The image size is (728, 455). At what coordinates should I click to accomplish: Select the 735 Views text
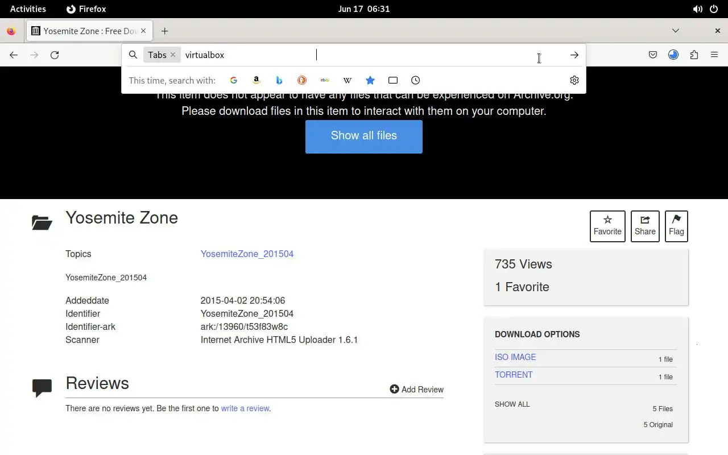click(x=523, y=264)
